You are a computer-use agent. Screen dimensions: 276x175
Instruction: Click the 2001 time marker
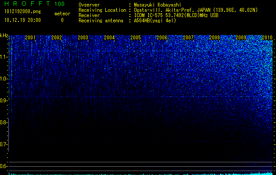[30, 37]
